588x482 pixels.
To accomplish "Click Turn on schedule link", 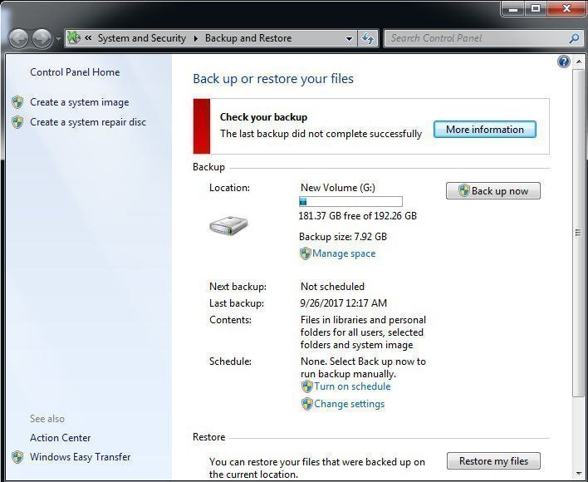I will (x=352, y=386).
